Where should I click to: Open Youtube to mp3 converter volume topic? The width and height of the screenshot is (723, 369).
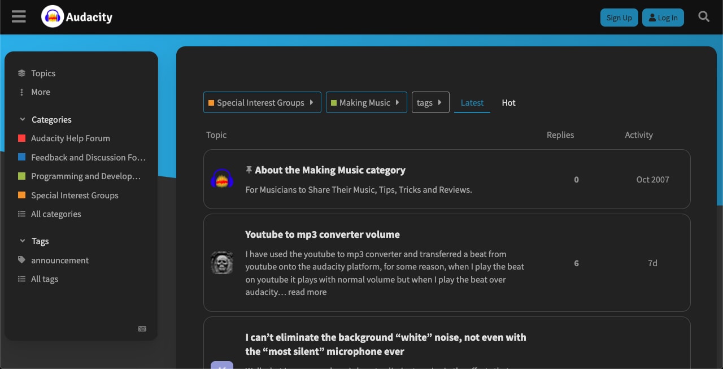323,235
